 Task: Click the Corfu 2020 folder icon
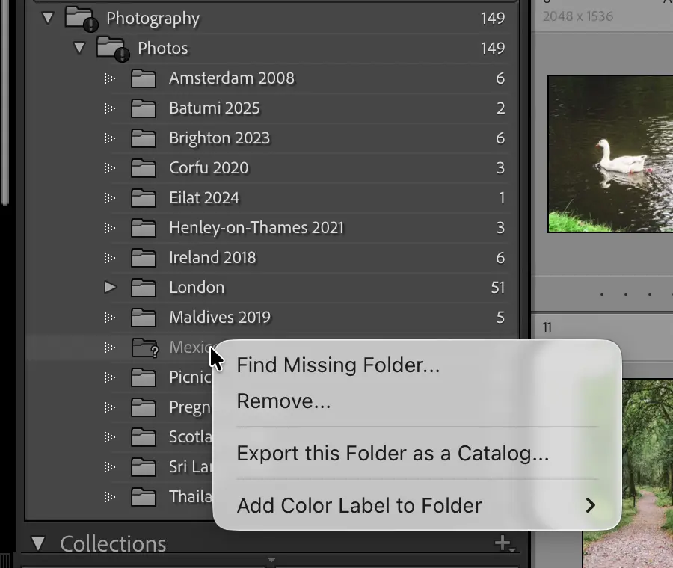click(x=144, y=168)
